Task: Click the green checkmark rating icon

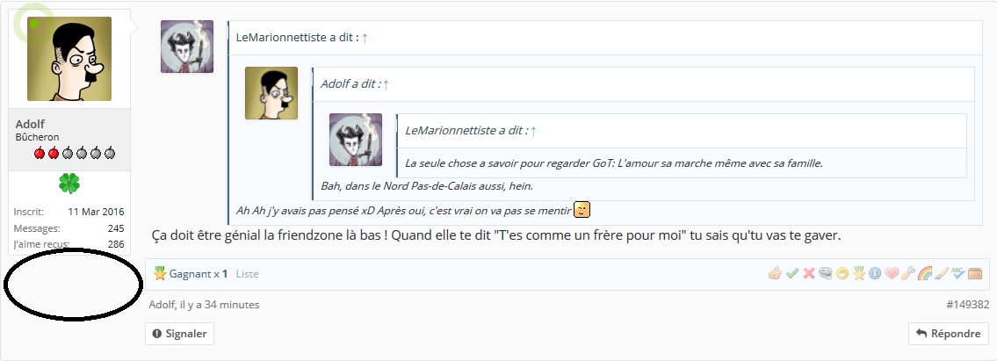Action: 792,273
